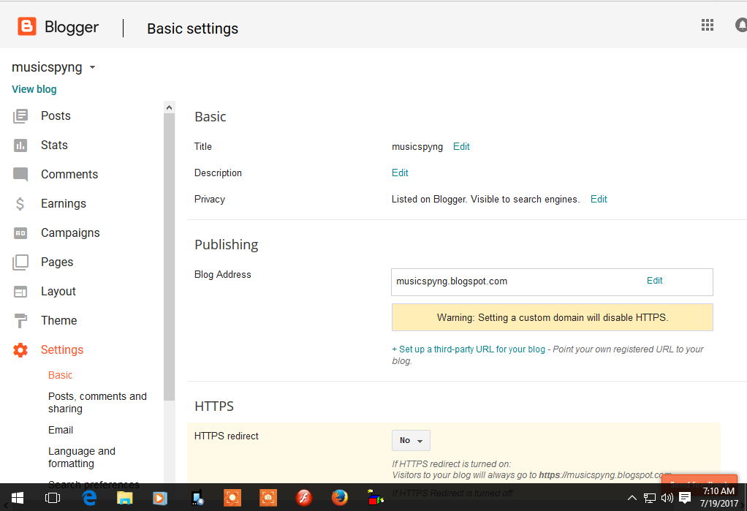Image resolution: width=747 pixels, height=511 pixels.
Task: Set up a third-party URL link
Action: (x=469, y=349)
